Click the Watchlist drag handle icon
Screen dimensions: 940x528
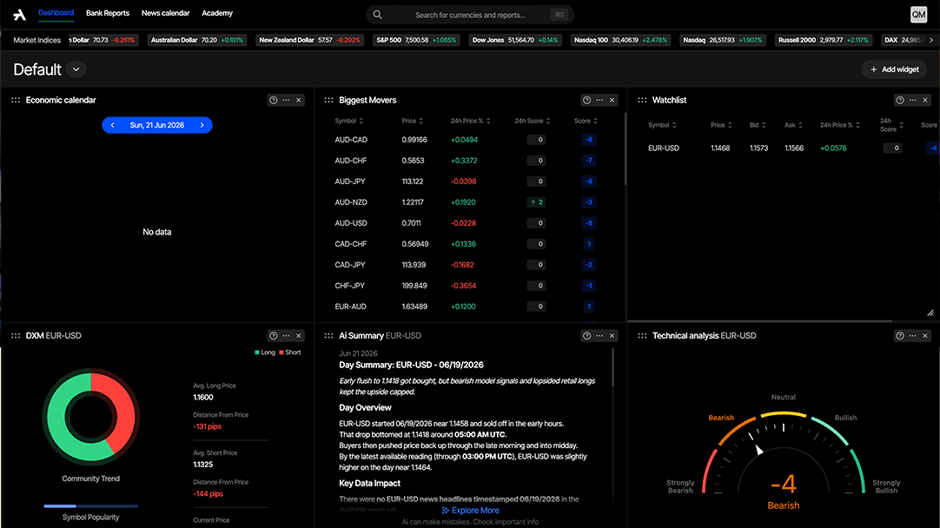click(x=642, y=100)
